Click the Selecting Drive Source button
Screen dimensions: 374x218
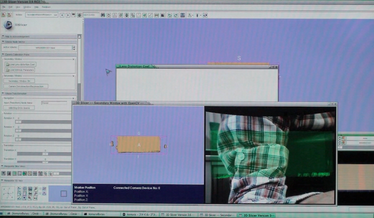point(19,108)
